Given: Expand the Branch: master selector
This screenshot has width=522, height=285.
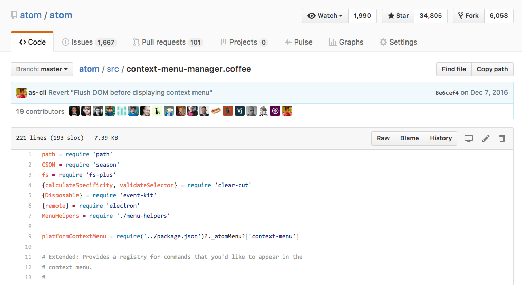Looking at the screenshot, I should click(42, 69).
